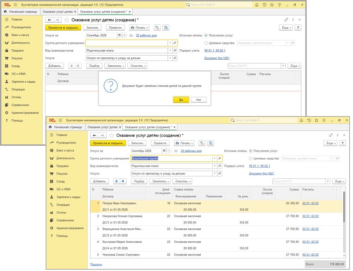Open Печать dropdown in lower window
This screenshot has width=353, height=271.
184,143
